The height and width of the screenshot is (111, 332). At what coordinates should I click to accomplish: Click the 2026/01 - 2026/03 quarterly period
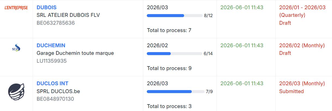tap(302, 11)
